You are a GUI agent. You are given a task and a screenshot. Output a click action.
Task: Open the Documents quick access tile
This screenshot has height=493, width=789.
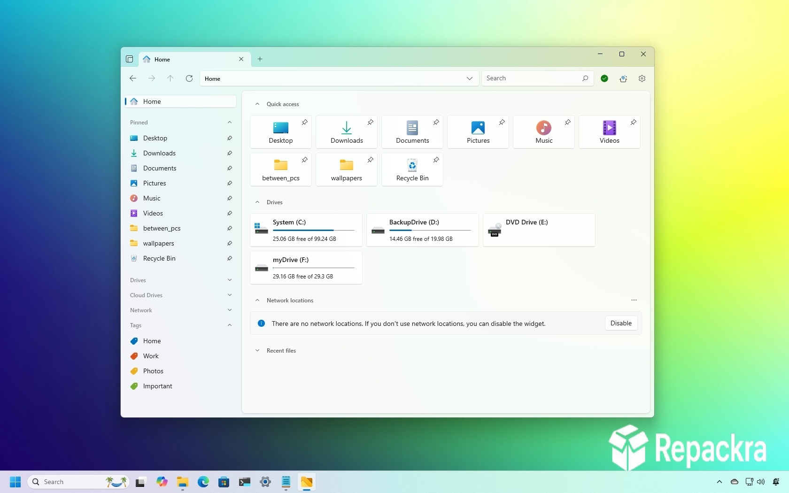pyautogui.click(x=412, y=132)
